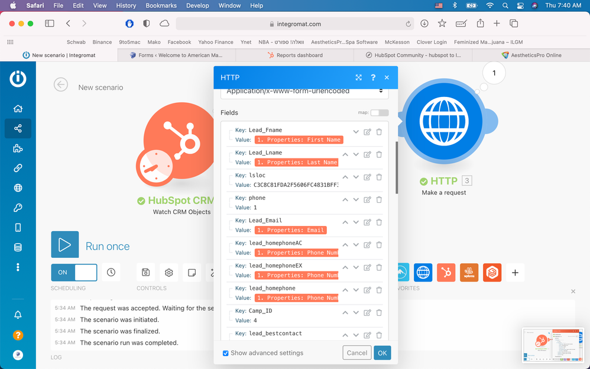
Task: Add a new favorite with plus button
Action: coord(515,272)
